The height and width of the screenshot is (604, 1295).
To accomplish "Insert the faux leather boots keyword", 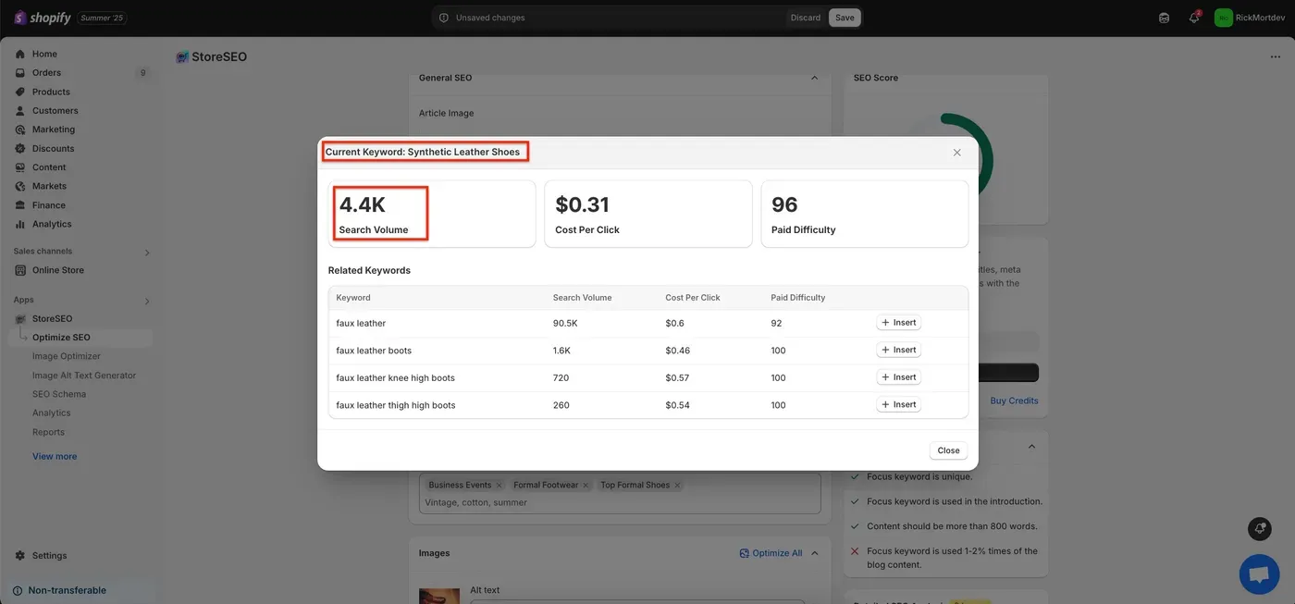I will point(898,350).
